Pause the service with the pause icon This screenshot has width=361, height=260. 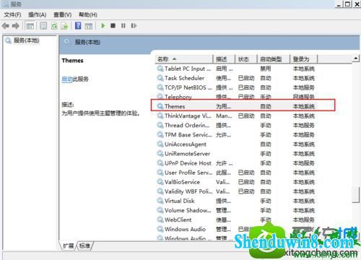(x=123, y=25)
